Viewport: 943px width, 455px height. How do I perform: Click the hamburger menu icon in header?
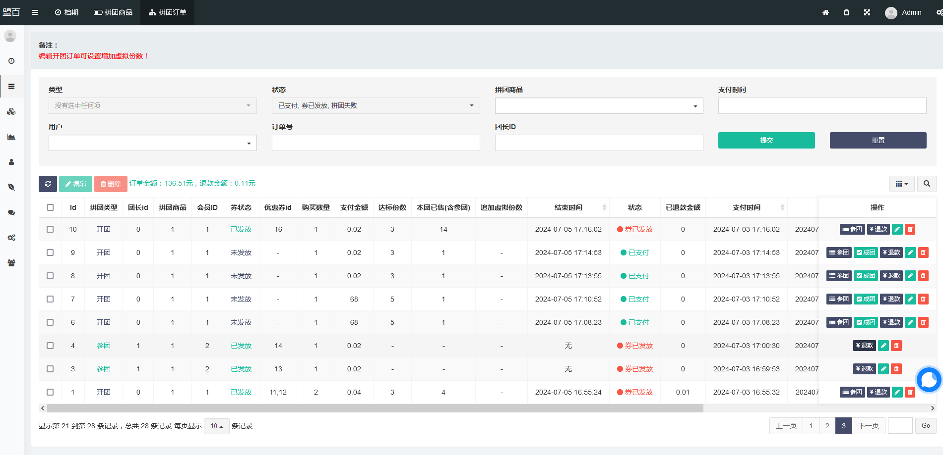[35, 12]
